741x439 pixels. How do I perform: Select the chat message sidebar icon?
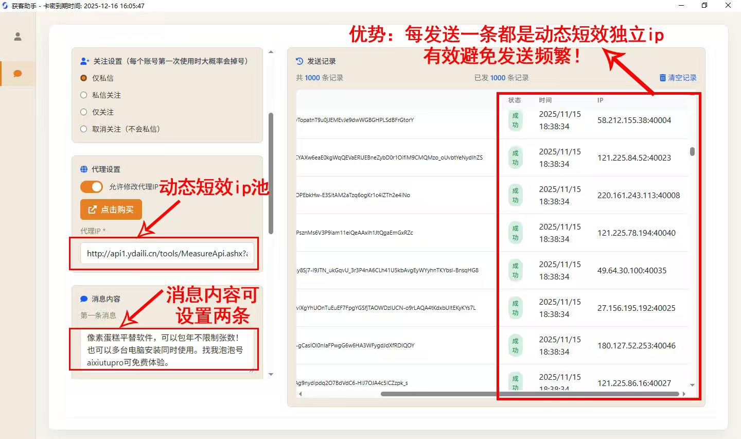point(17,74)
